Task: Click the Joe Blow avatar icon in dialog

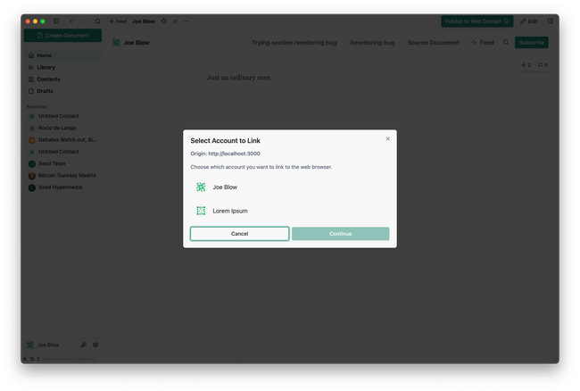Action: coord(201,187)
